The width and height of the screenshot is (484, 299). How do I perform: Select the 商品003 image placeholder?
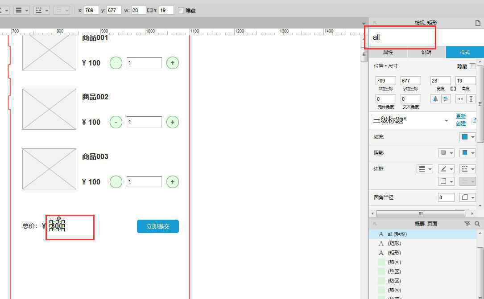coord(49,169)
